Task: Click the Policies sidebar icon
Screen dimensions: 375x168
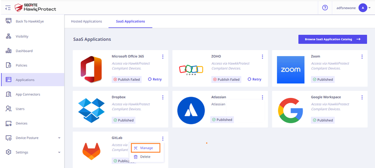Action: (x=8, y=65)
